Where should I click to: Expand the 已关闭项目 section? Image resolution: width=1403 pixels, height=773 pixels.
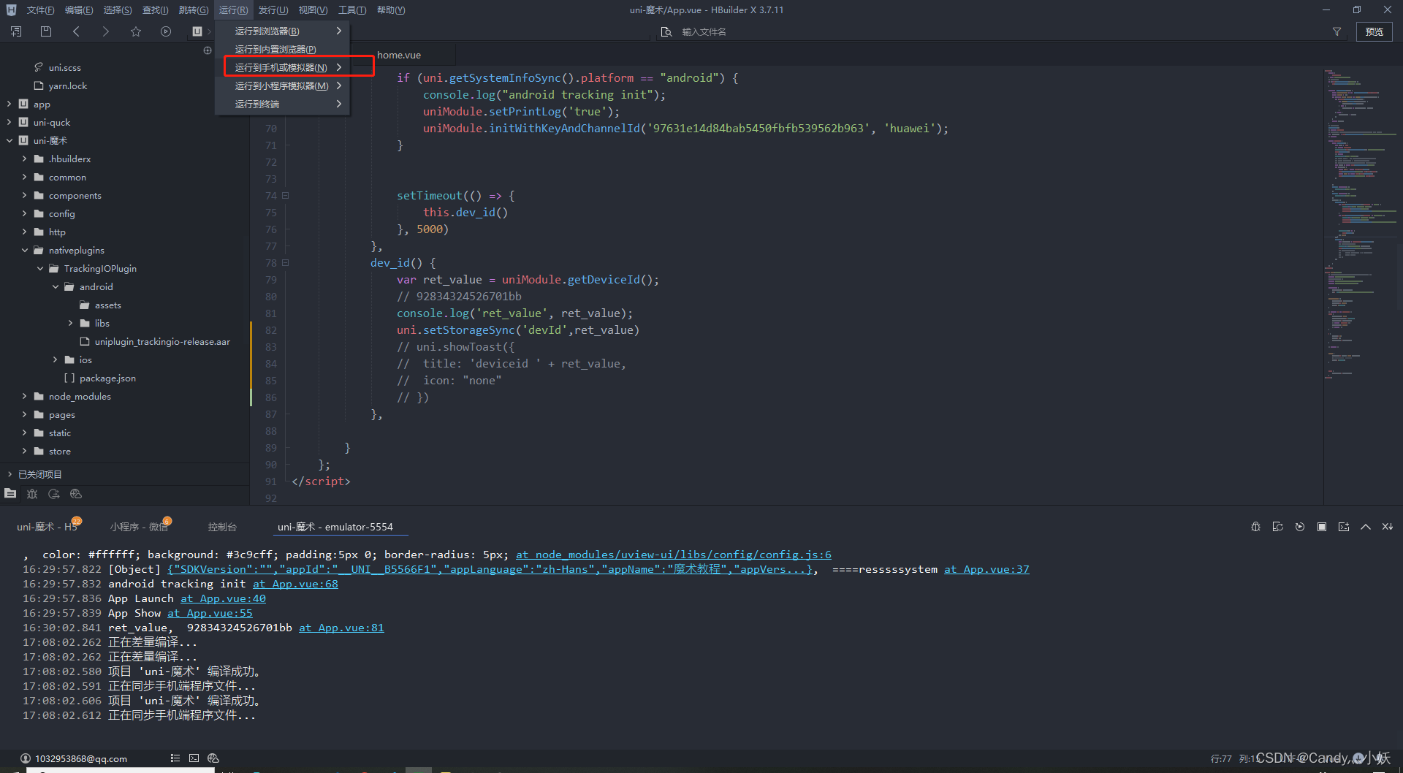click(9, 474)
